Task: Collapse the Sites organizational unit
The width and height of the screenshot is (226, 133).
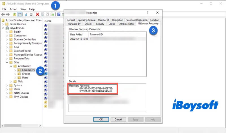Action: pos(7,62)
